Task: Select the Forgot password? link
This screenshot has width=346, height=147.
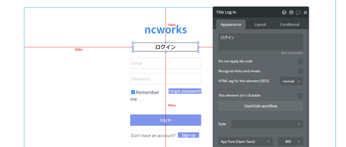Action: [185, 91]
